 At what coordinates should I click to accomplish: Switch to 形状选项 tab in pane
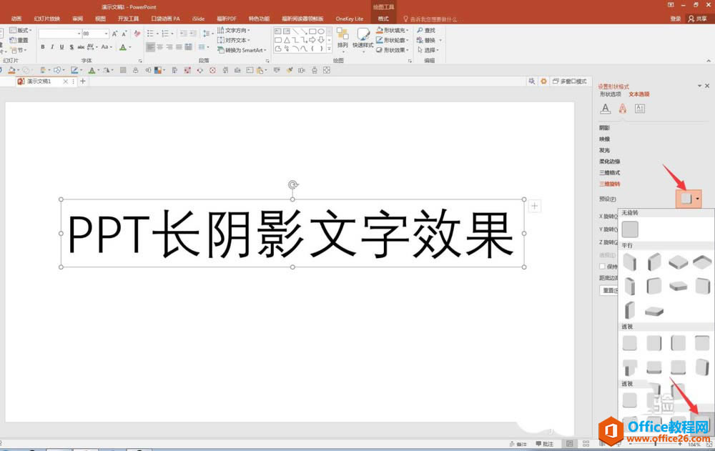coord(610,94)
